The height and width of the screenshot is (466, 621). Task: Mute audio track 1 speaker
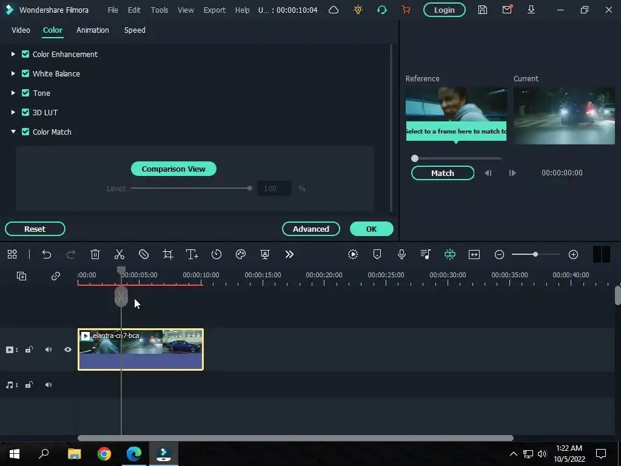pos(49,385)
